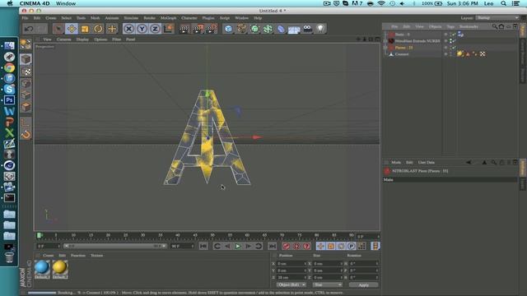Add a Cube primitive object
Screen dimensions: 527x296
tap(228, 29)
